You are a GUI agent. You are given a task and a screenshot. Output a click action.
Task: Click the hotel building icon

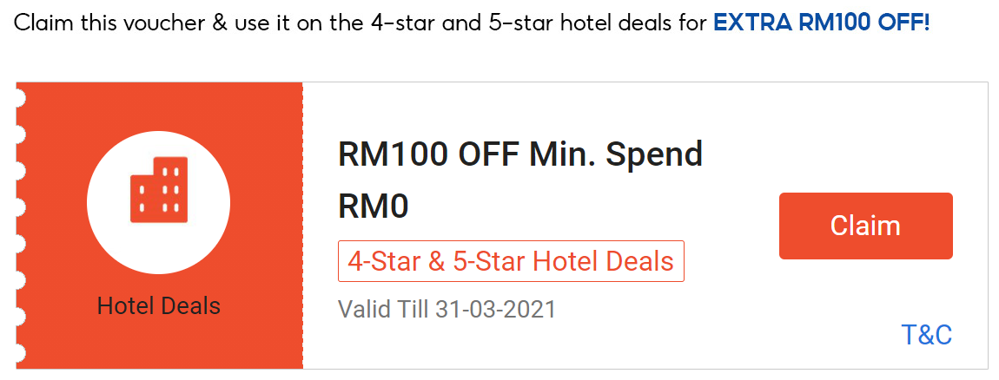point(159,189)
